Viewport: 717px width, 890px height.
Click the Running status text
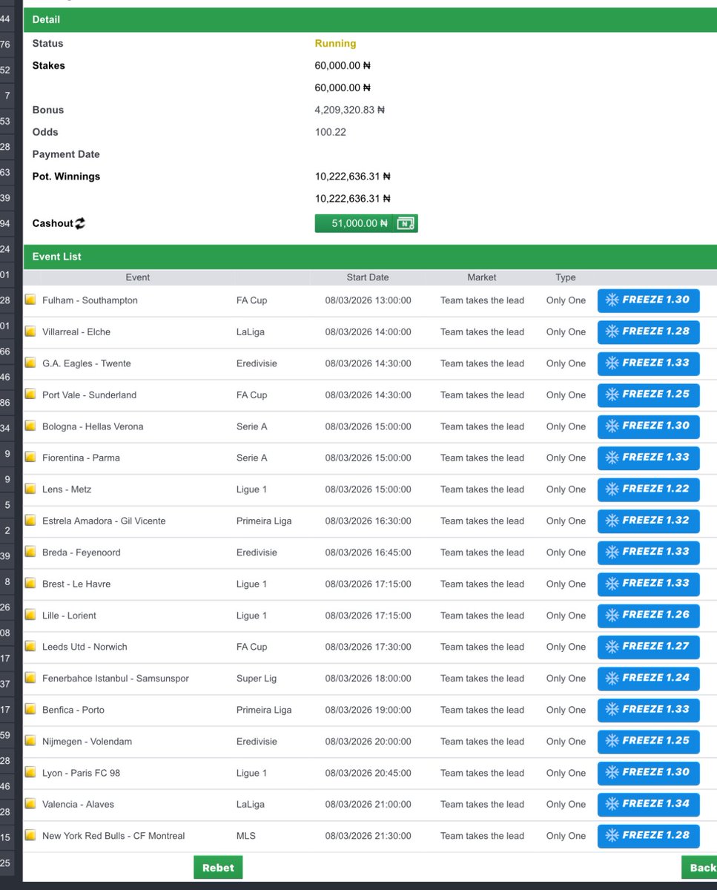tap(336, 44)
